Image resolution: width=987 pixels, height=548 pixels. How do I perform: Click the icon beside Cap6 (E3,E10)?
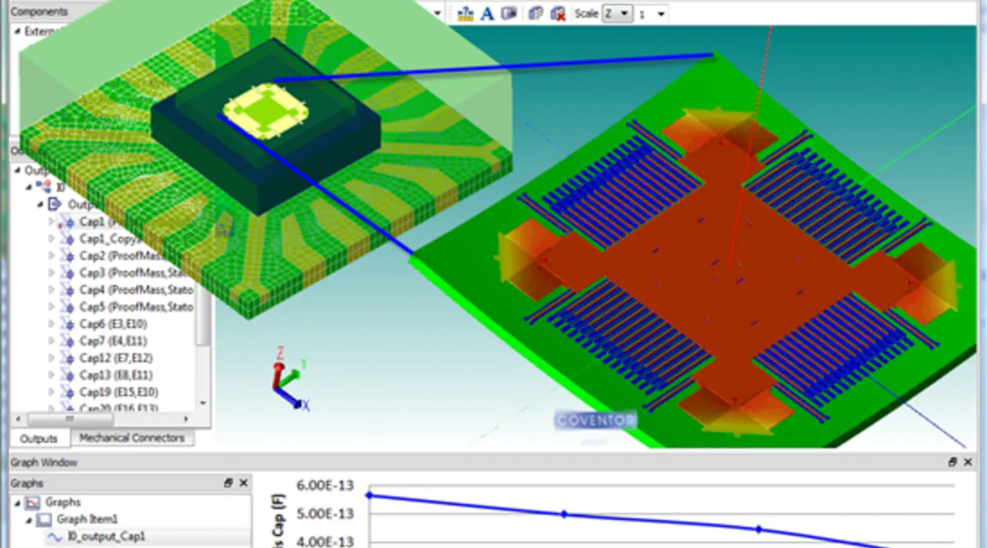68,324
